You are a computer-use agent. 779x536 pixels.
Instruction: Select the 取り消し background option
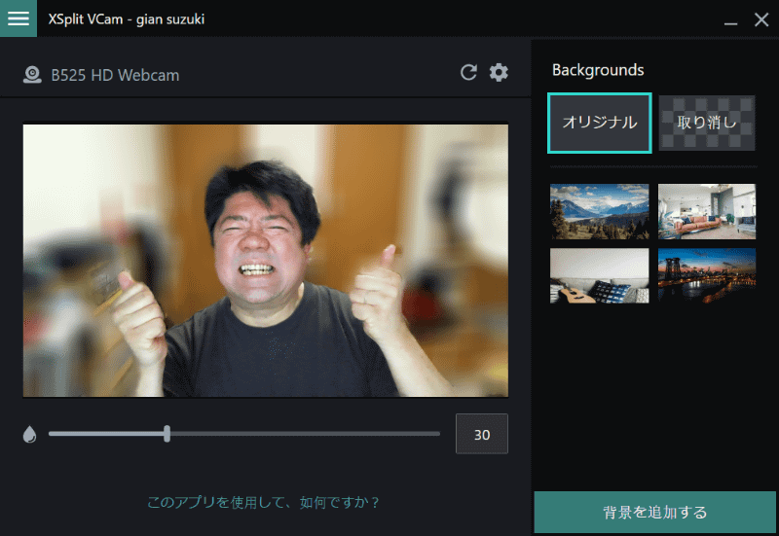[x=707, y=123]
